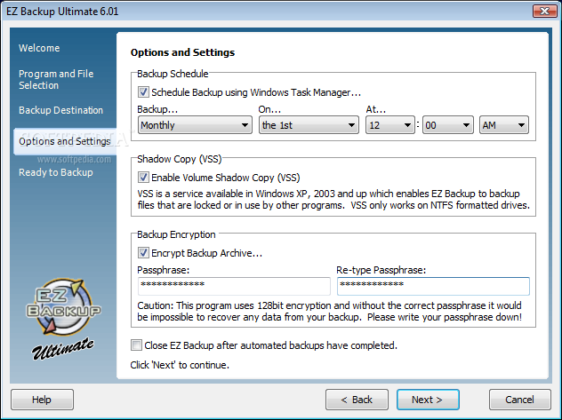Toggle Encrypt Backup Archive checkbox

point(143,252)
